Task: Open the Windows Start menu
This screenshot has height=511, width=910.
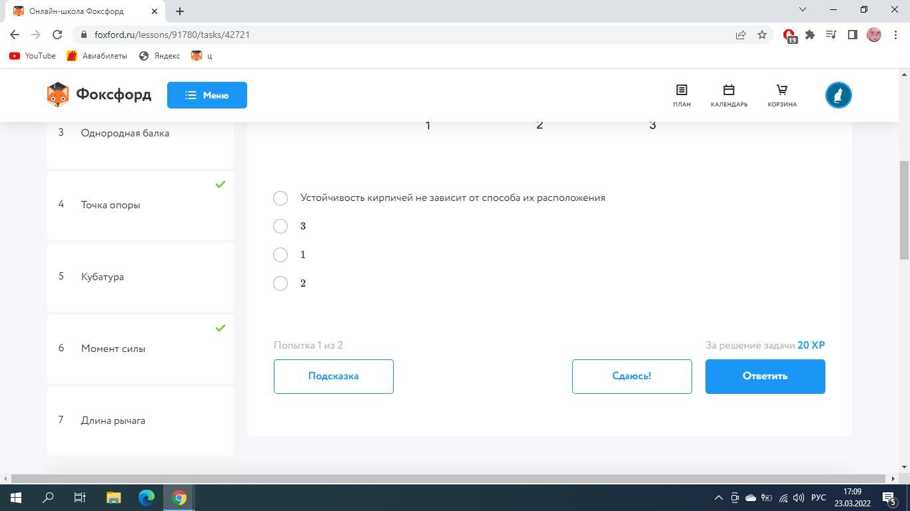Action: point(16,498)
